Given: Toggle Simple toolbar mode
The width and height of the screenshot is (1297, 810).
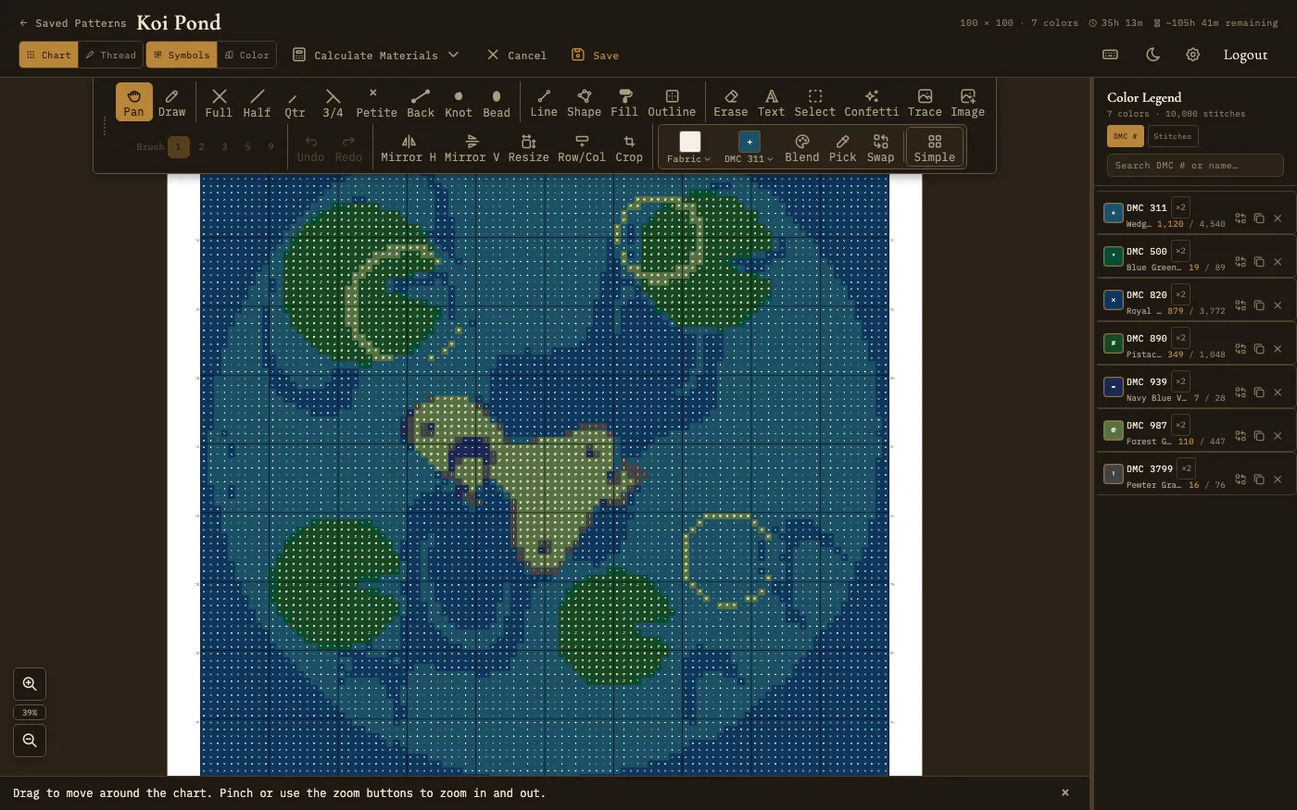Looking at the screenshot, I should point(934,147).
